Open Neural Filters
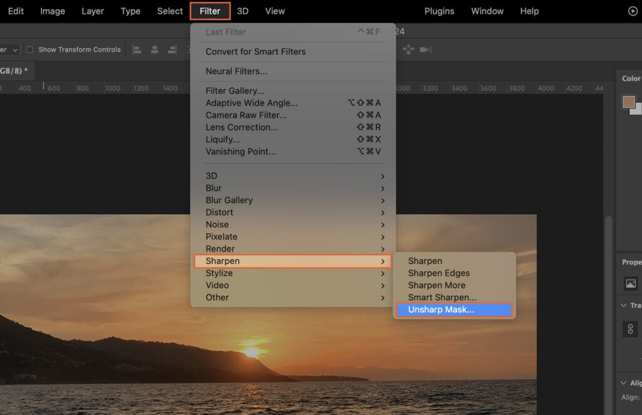 [x=238, y=71]
